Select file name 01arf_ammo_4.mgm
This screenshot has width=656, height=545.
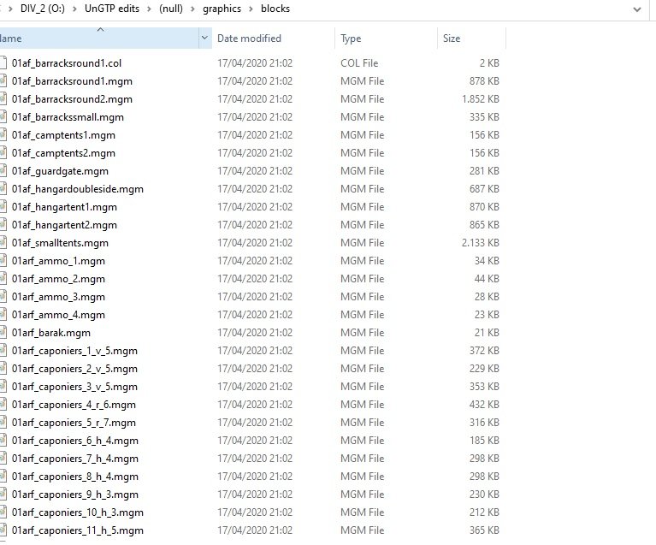pos(58,315)
